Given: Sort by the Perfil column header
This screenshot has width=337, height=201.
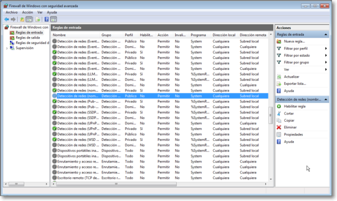Looking at the screenshot, I should pyautogui.click(x=131, y=35).
